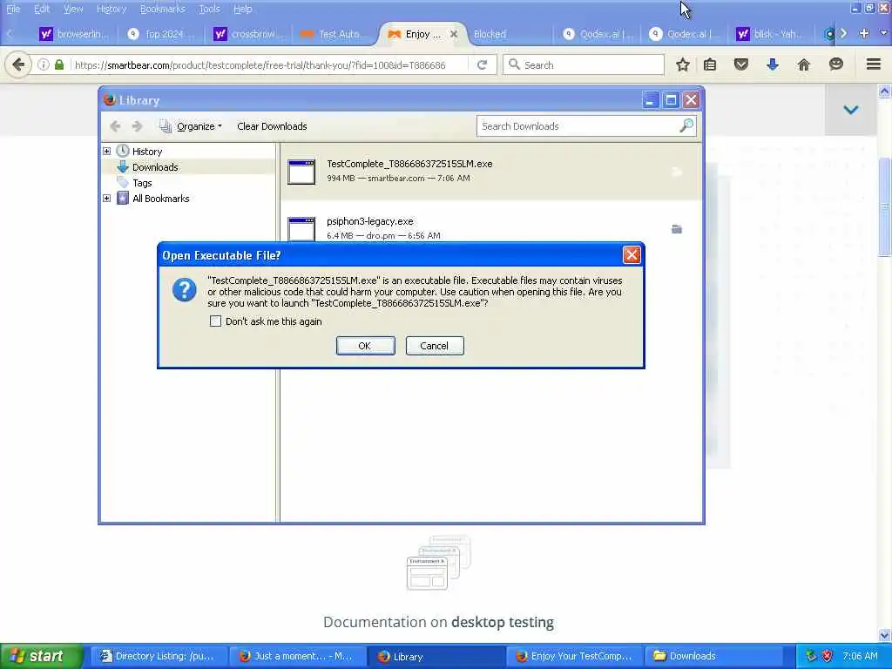This screenshot has height=669, width=892.
Task: Select TestComplete_T8866863725155LM.exe download entry
Action: 491,172
